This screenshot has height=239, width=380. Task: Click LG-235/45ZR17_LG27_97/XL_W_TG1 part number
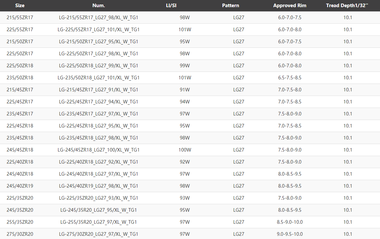99,114
